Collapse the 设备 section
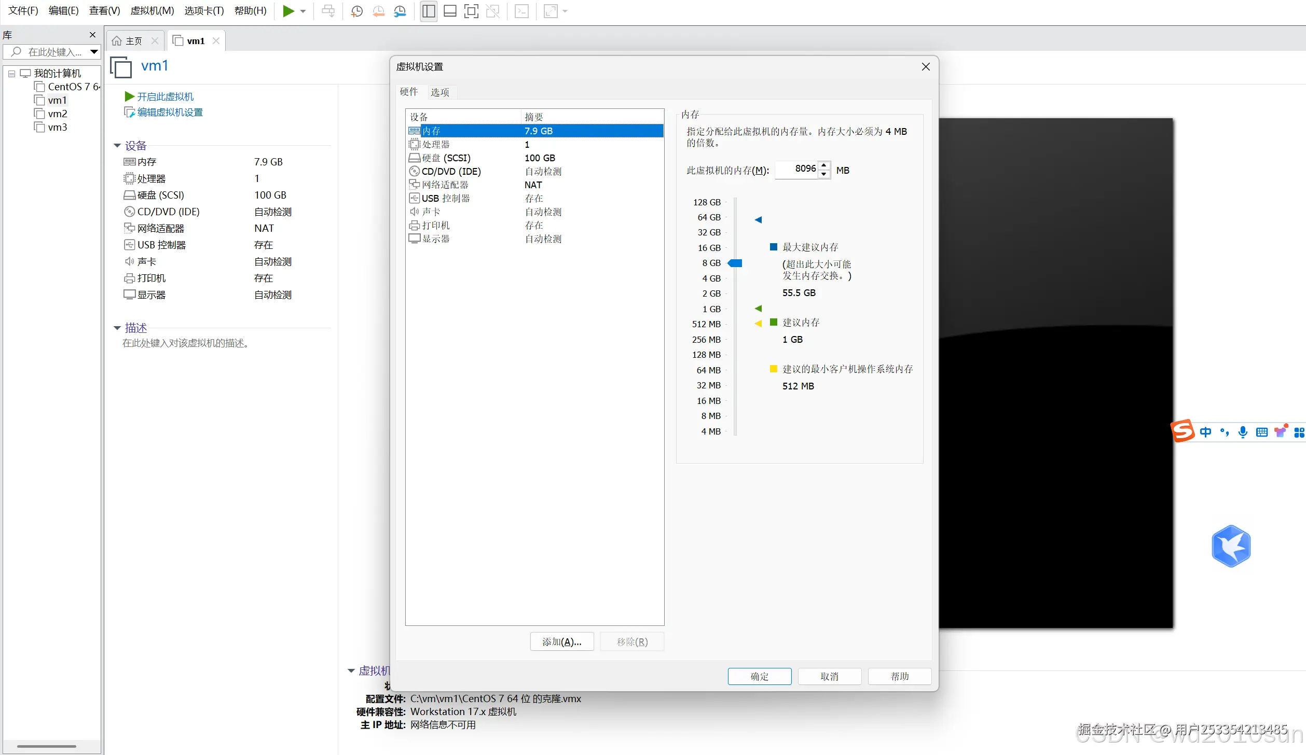 [x=117, y=146]
